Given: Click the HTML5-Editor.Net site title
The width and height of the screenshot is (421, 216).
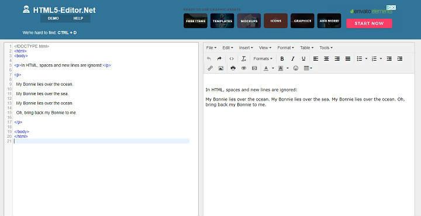Looking at the screenshot, I should click(x=64, y=10).
